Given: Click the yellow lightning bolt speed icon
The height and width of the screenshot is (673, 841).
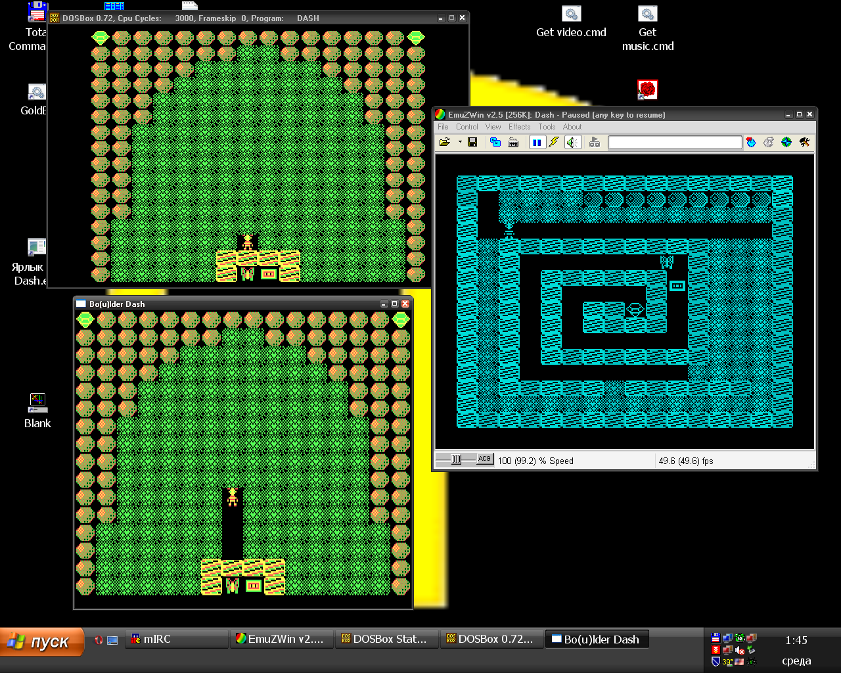Looking at the screenshot, I should point(554,142).
